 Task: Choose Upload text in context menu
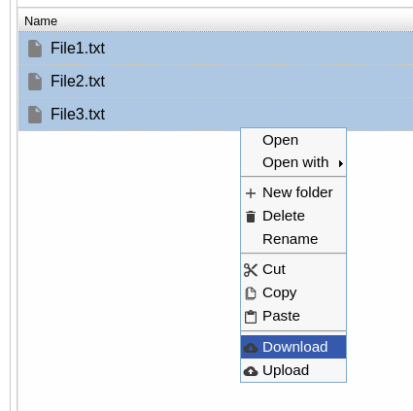coord(286,370)
